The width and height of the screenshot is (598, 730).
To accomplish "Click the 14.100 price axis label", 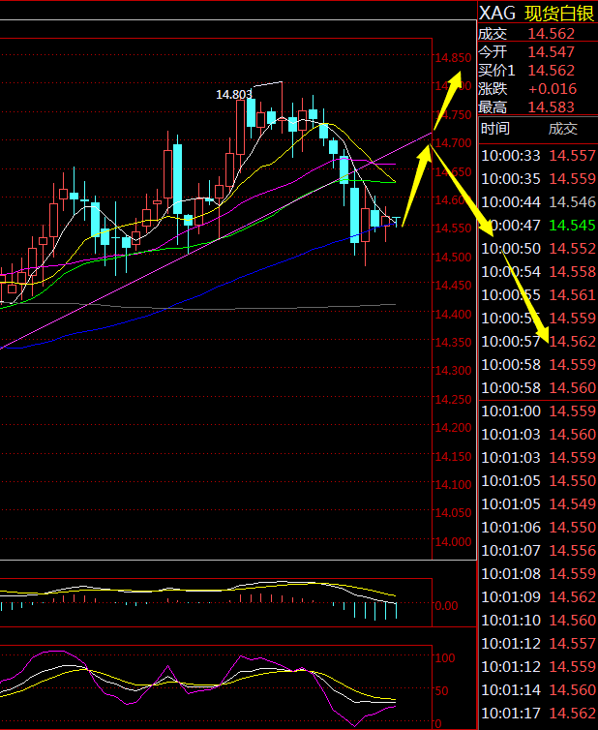I will click(453, 485).
